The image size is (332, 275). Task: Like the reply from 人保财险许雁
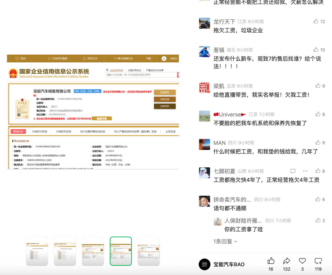(x=318, y=220)
